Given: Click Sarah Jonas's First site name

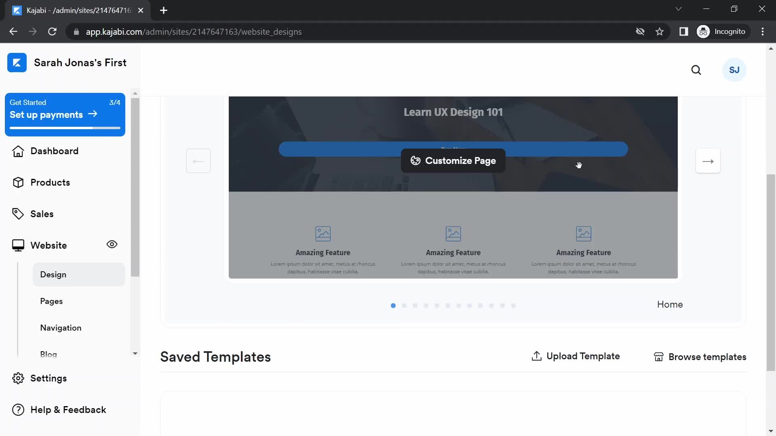Looking at the screenshot, I should tap(80, 63).
